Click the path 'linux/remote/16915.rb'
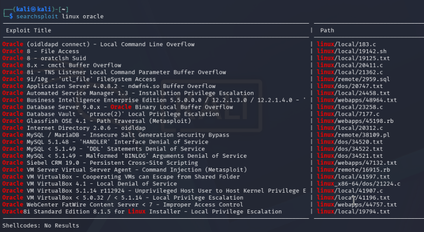The width and height of the screenshot is (424, 232). tap(354, 170)
